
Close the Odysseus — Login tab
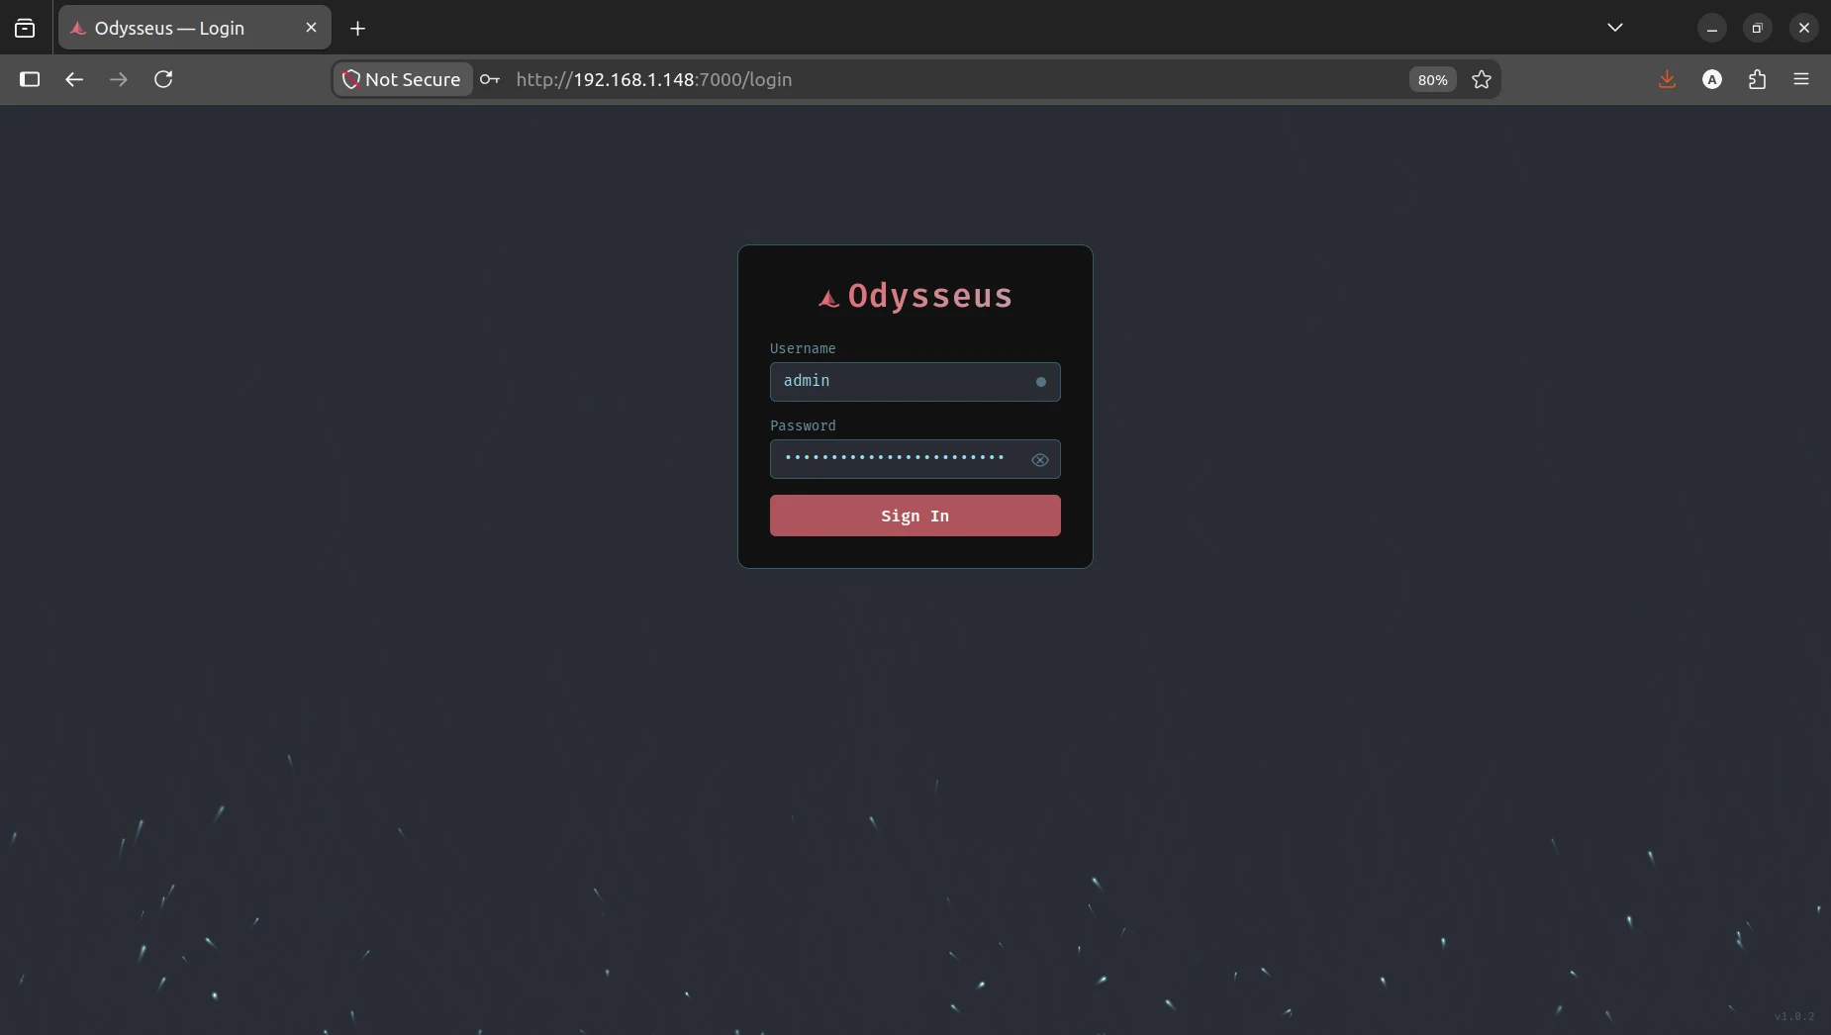click(311, 28)
